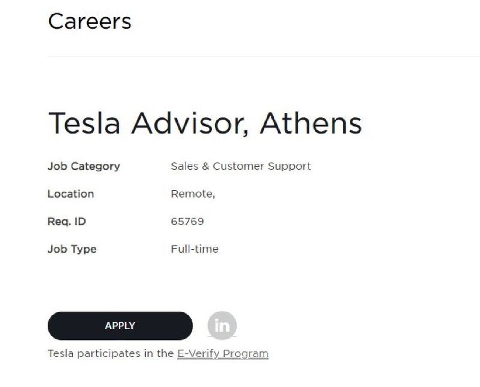Click the word Program in E-Verify link
Viewport: 480px width, 387px height.
246,354
